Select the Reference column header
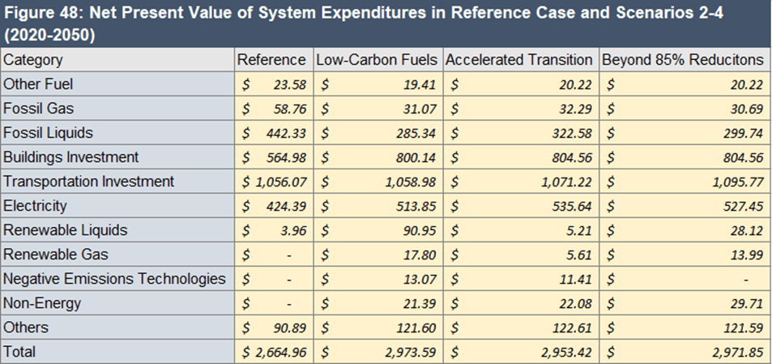This screenshot has width=772, height=364. tap(271, 60)
